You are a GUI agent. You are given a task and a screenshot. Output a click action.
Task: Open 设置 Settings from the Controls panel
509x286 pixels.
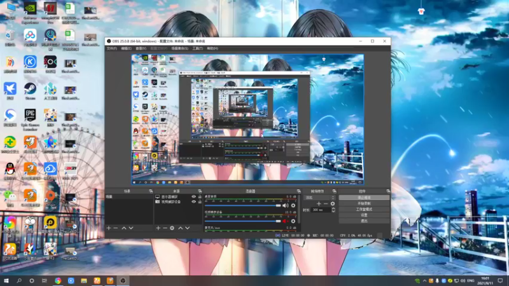click(364, 215)
